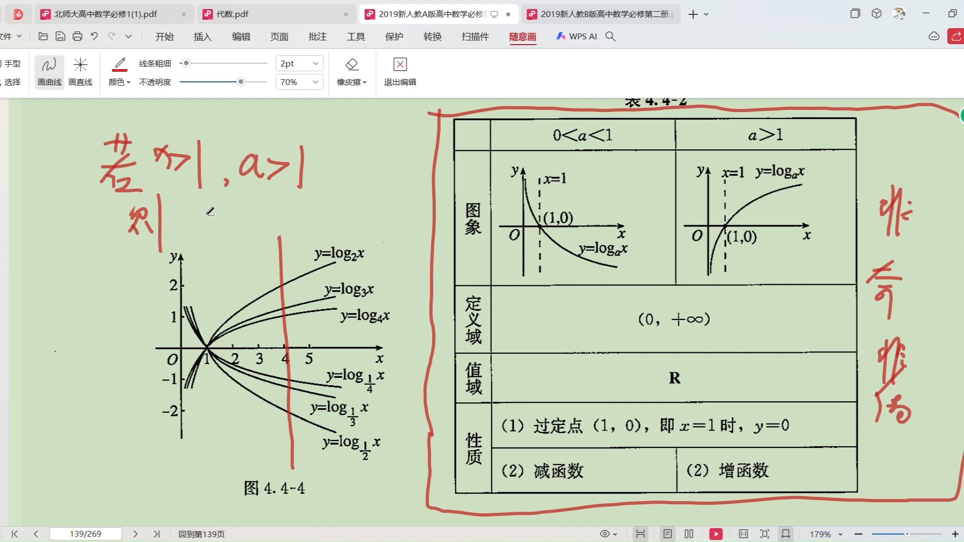This screenshot has height=542, width=964.
Task: Open the pen 颜色 color picker
Action: [120, 72]
